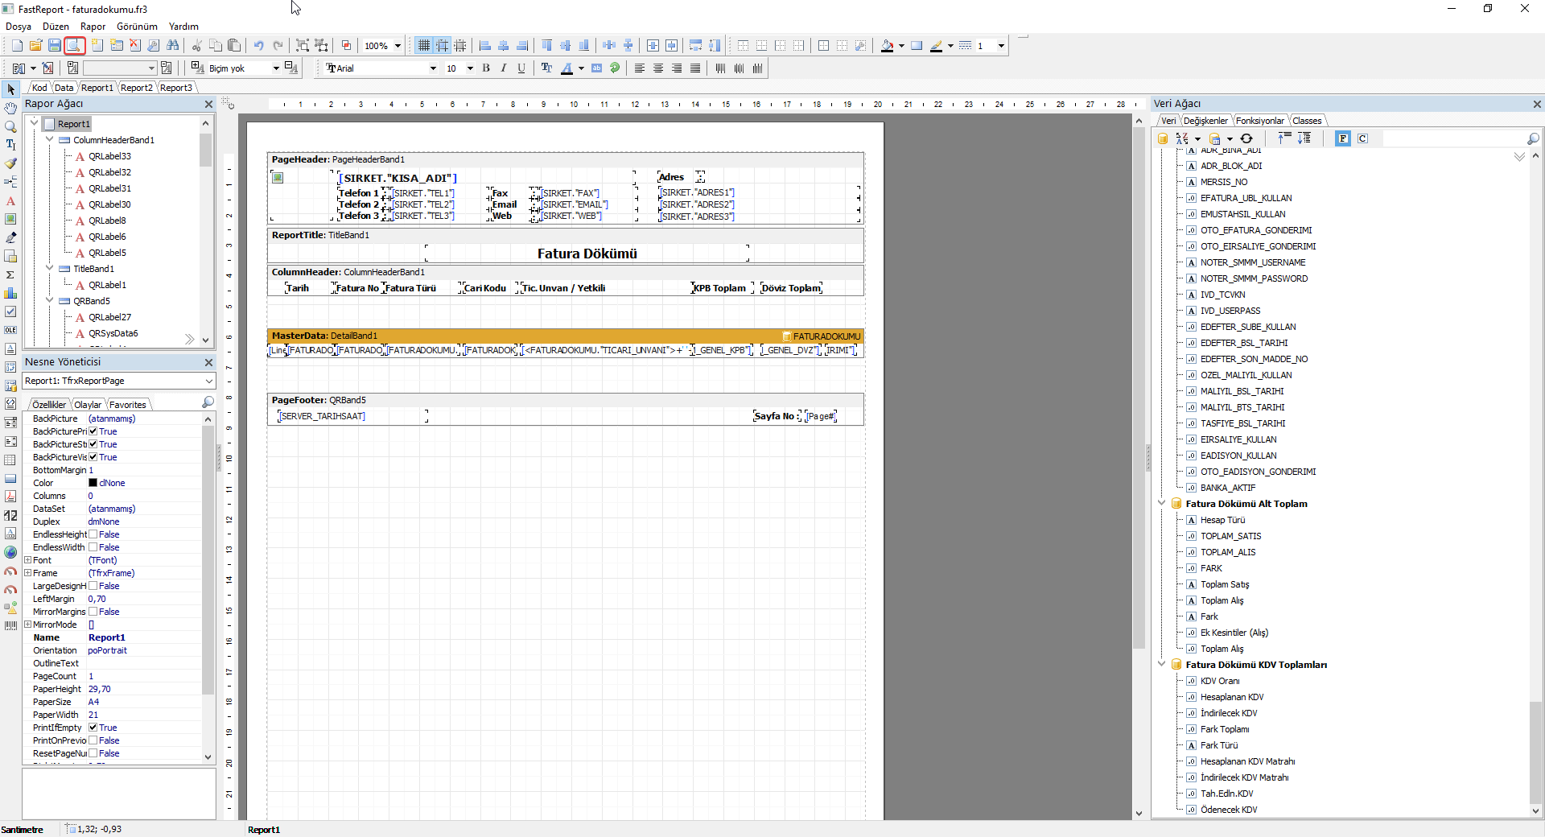Click the black Color property swatch
1545x837 pixels.
click(x=93, y=483)
